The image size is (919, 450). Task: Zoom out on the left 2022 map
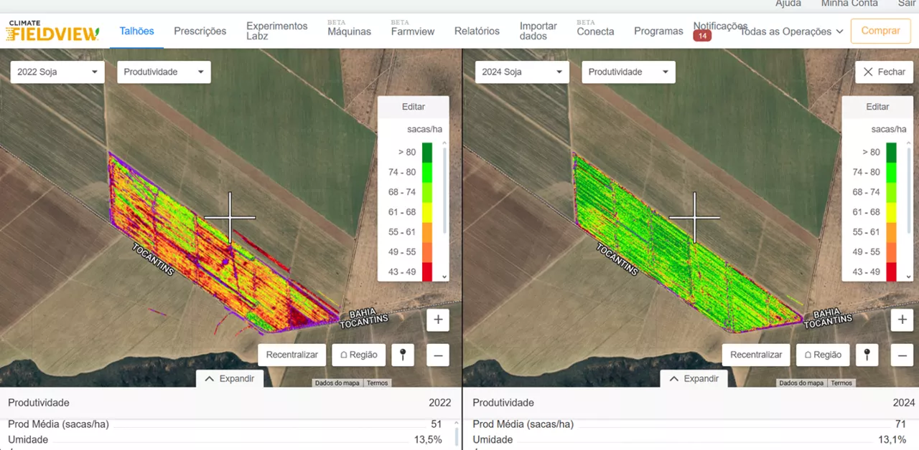(x=438, y=355)
